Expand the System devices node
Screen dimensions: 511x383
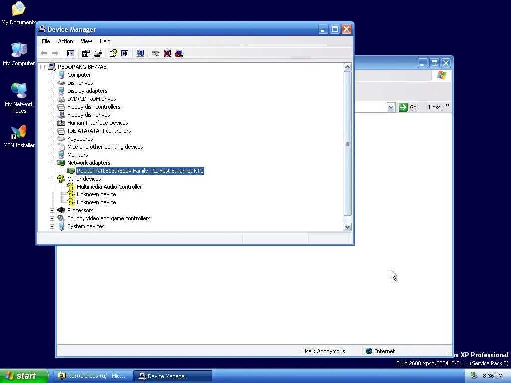(x=52, y=226)
